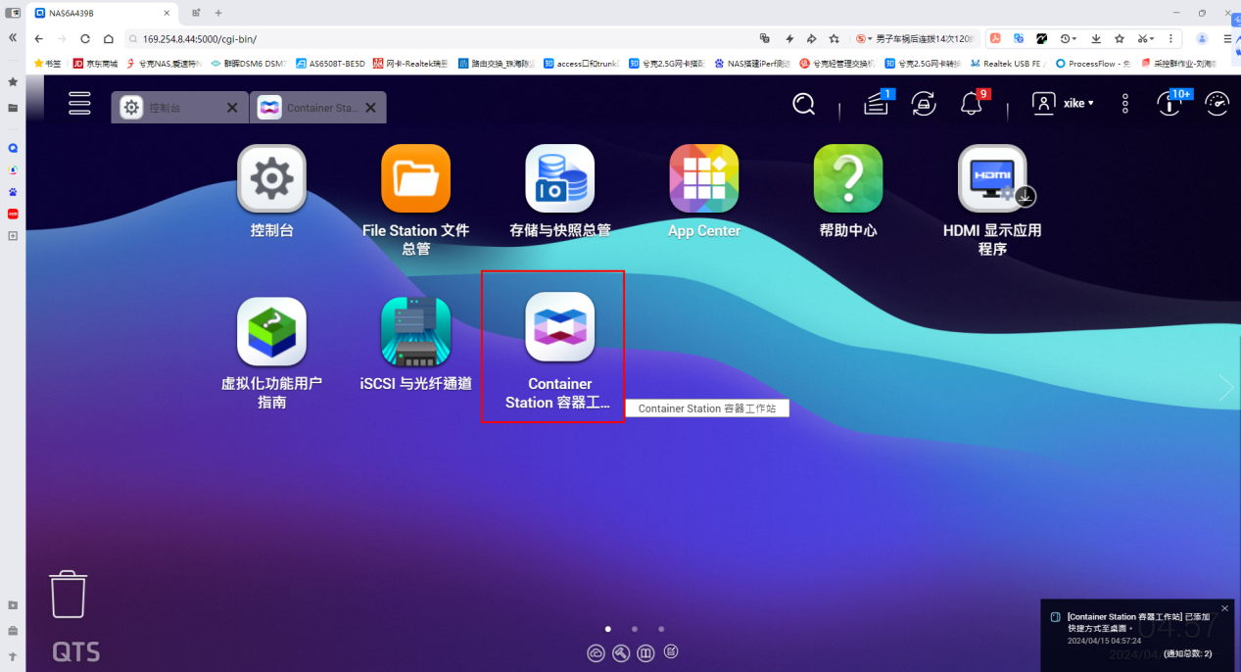Open 存储与快照总管 app
1241x672 pixels.
558,178
